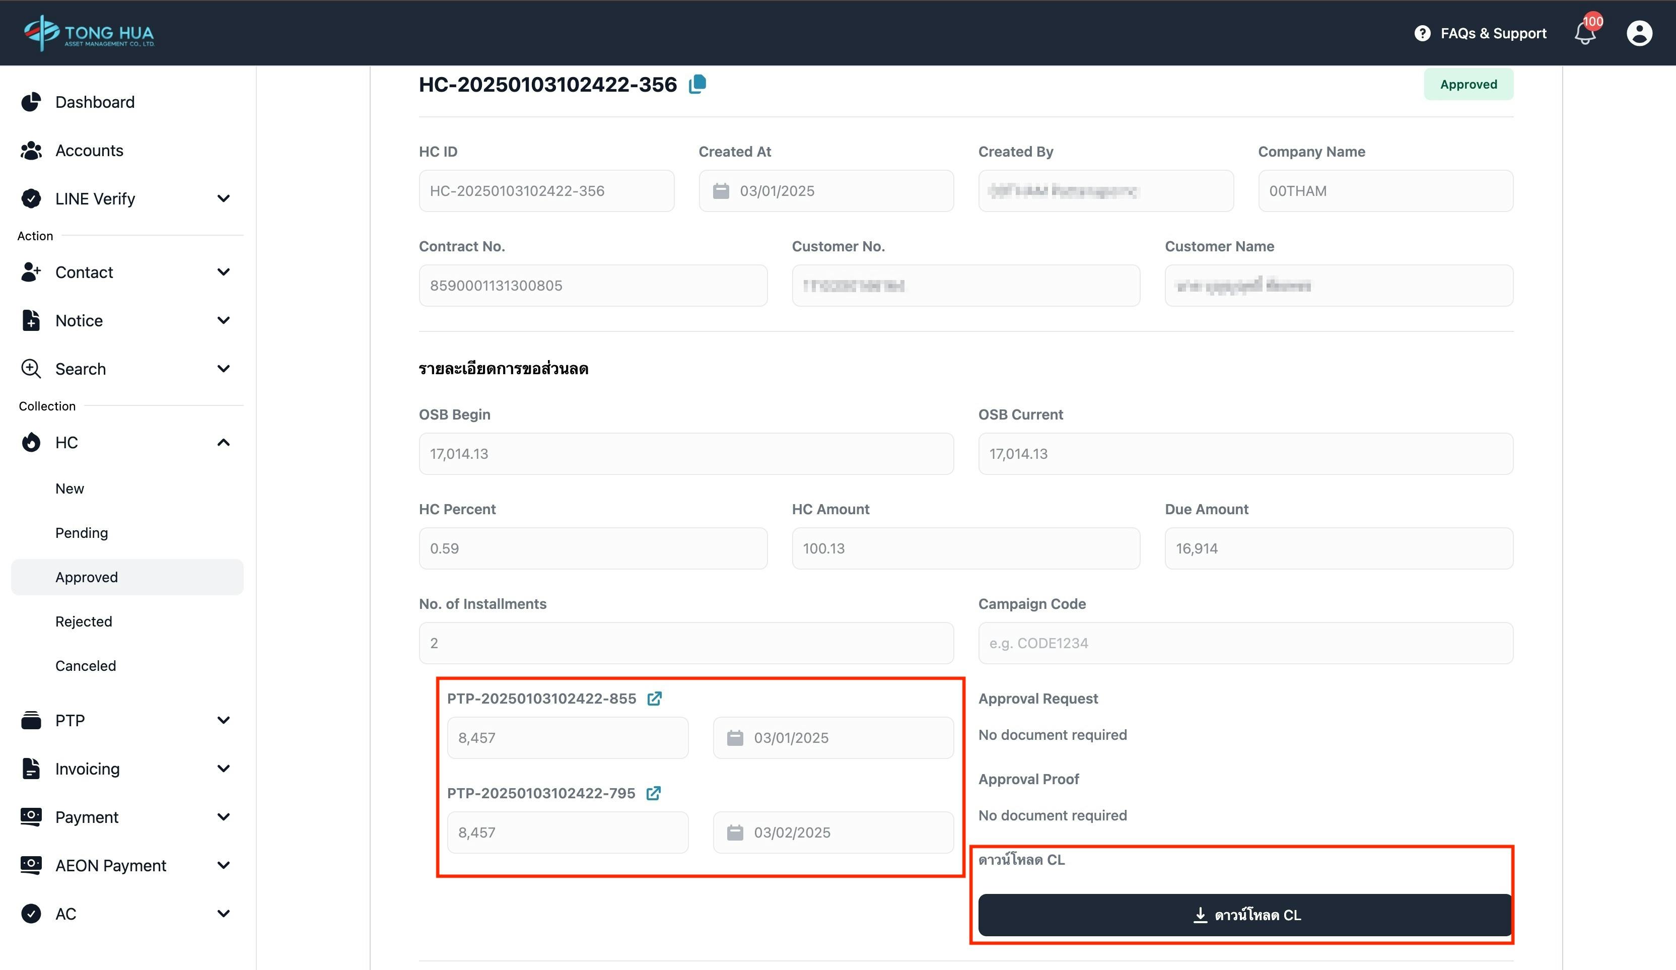
Task: Expand the Invoicing menu chevron
Action: pos(224,769)
